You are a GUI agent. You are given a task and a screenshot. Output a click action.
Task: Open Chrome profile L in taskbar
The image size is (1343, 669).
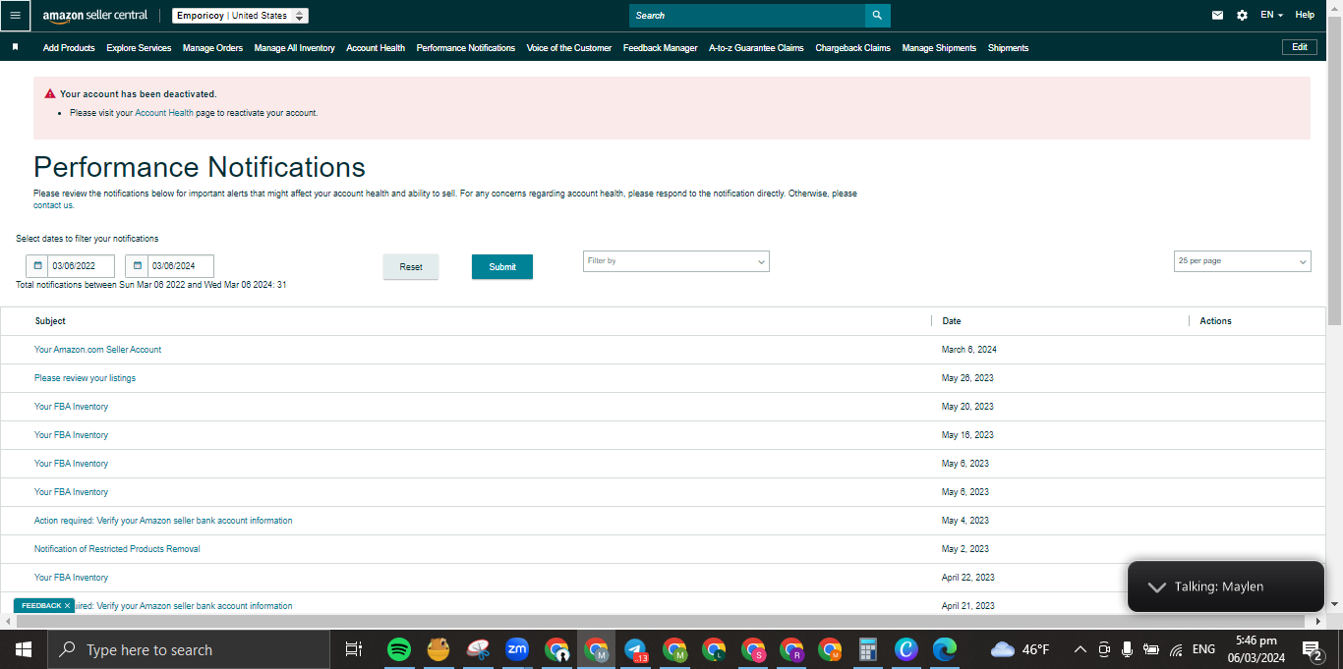point(714,649)
